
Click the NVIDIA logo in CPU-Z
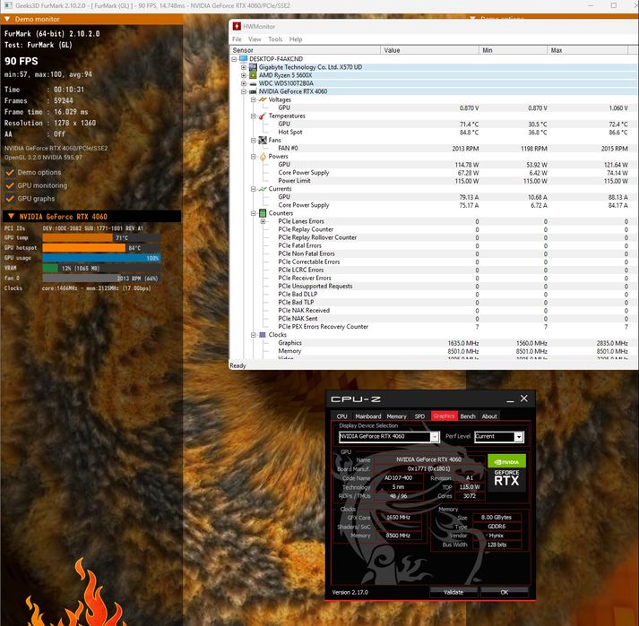click(506, 461)
